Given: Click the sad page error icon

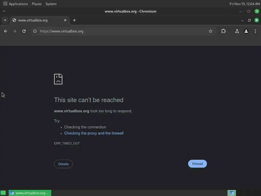Looking at the screenshot, I should (58, 79).
